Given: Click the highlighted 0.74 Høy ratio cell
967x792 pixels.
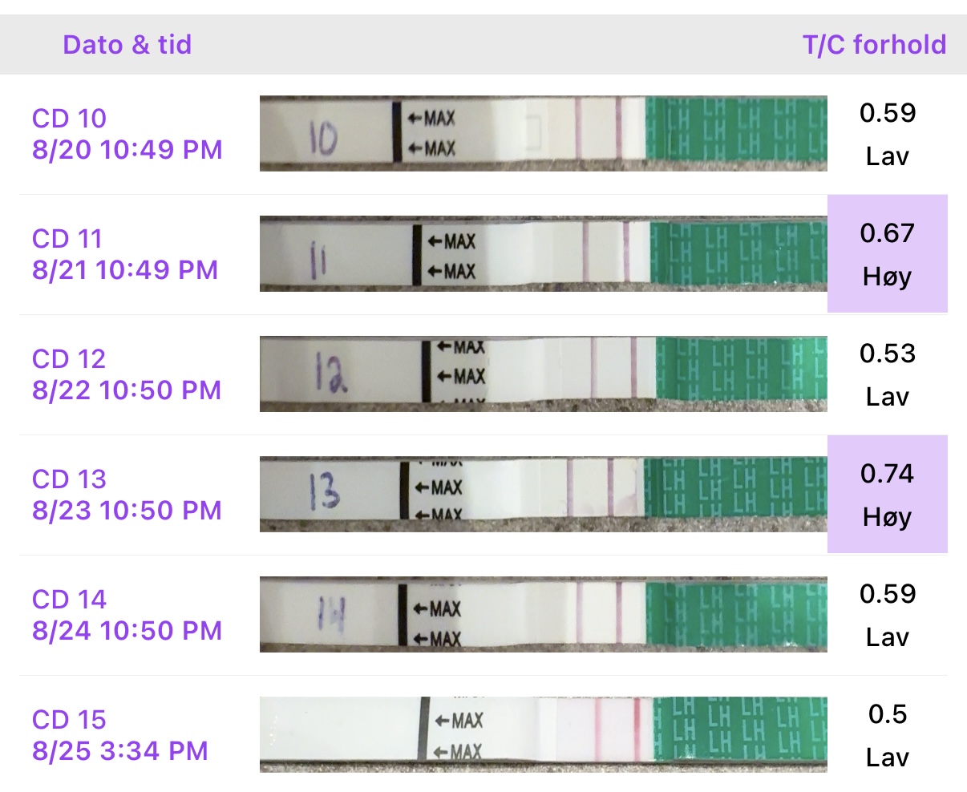Looking at the screenshot, I should 887,495.
